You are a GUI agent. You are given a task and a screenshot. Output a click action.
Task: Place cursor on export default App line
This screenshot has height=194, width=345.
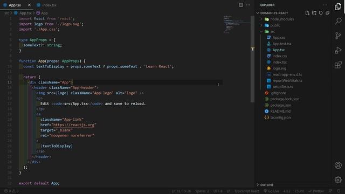point(39,183)
